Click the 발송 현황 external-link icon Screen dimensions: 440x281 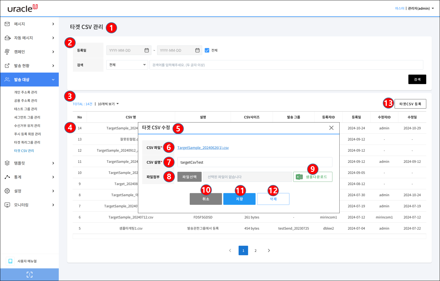pyautogui.click(x=7, y=66)
